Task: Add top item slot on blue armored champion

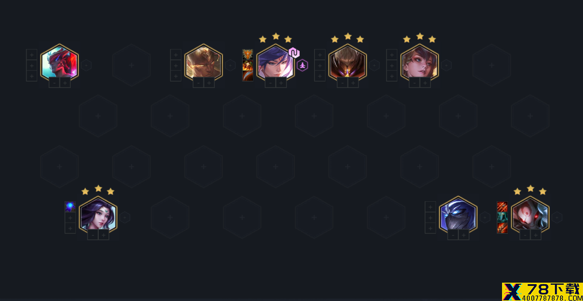Action: tap(430, 207)
